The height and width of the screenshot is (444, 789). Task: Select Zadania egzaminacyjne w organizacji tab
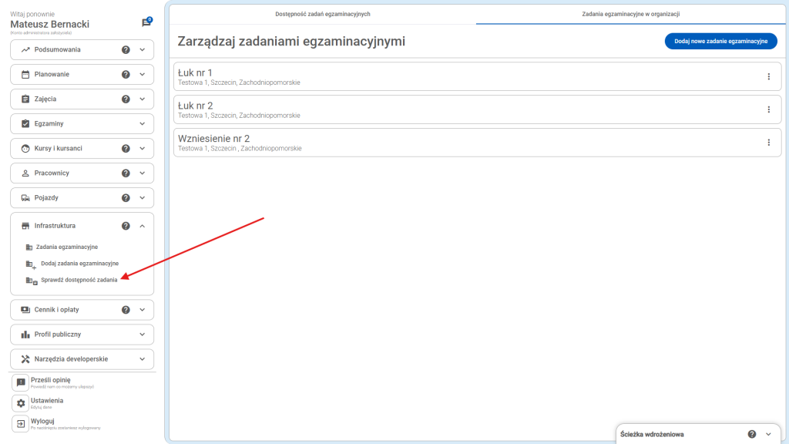pyautogui.click(x=630, y=14)
